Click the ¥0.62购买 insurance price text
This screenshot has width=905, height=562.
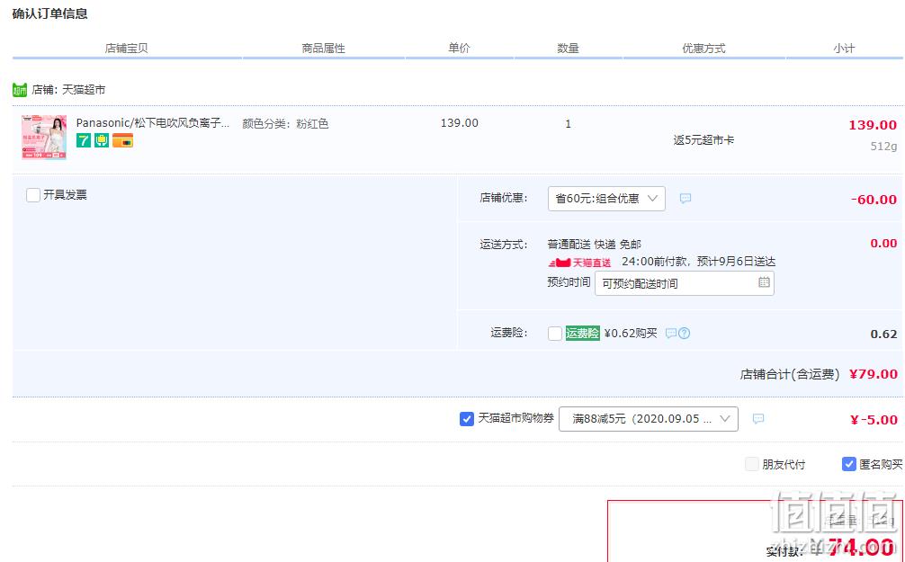[631, 333]
